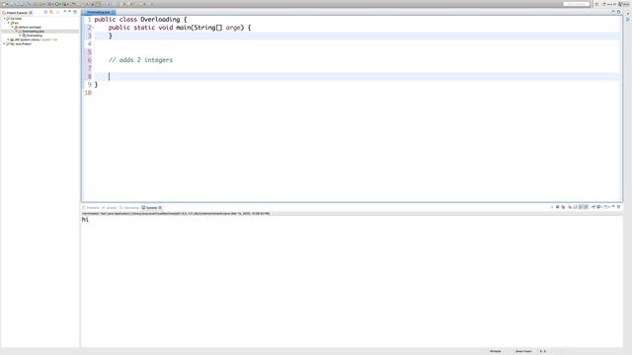The height and width of the screenshot is (355, 632).
Task: Click the Open Console dropdown icon
Action: (605, 207)
